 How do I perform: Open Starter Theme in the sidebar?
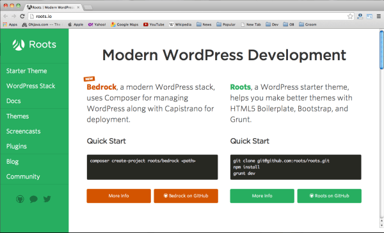(26, 71)
